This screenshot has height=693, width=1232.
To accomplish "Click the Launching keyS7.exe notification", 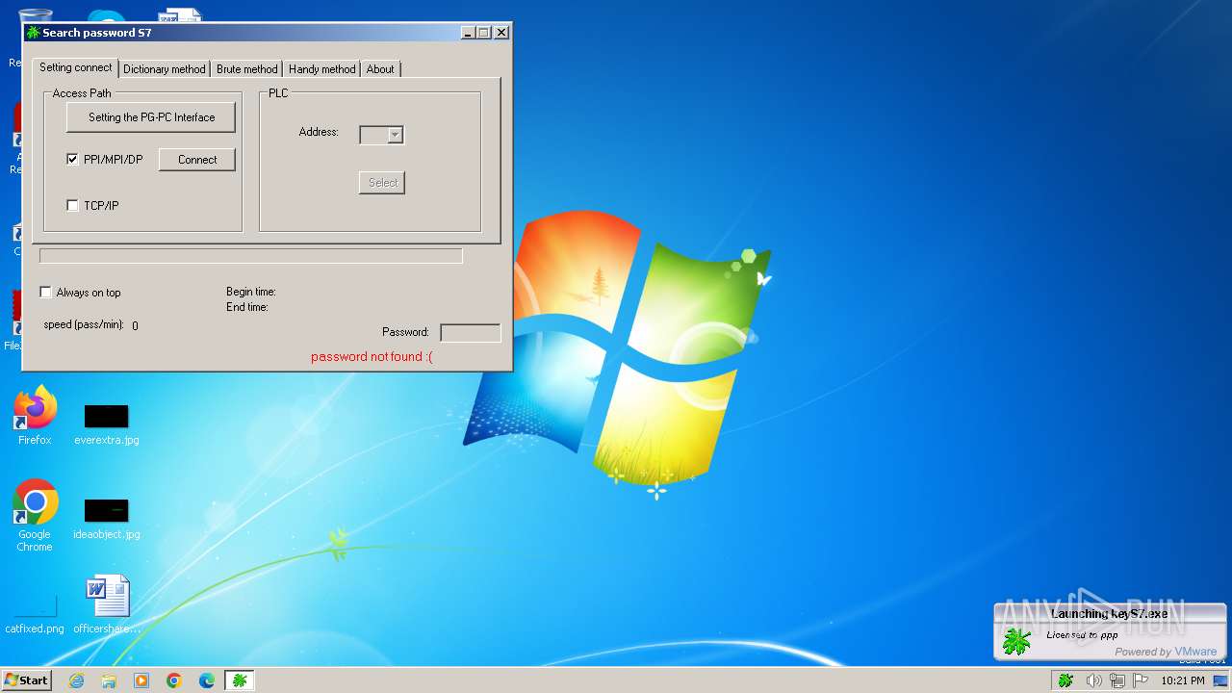I will 1110,631.
